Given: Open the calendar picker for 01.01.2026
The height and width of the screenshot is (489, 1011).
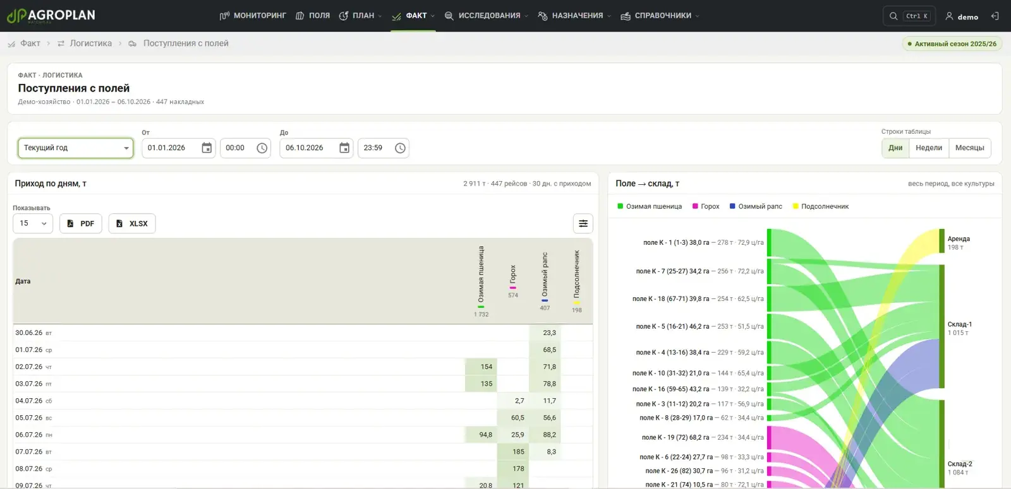Looking at the screenshot, I should [207, 148].
